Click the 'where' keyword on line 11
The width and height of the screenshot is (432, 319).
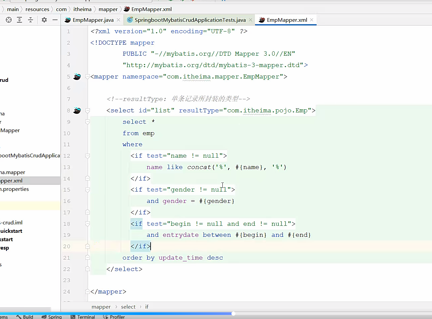[132, 144]
